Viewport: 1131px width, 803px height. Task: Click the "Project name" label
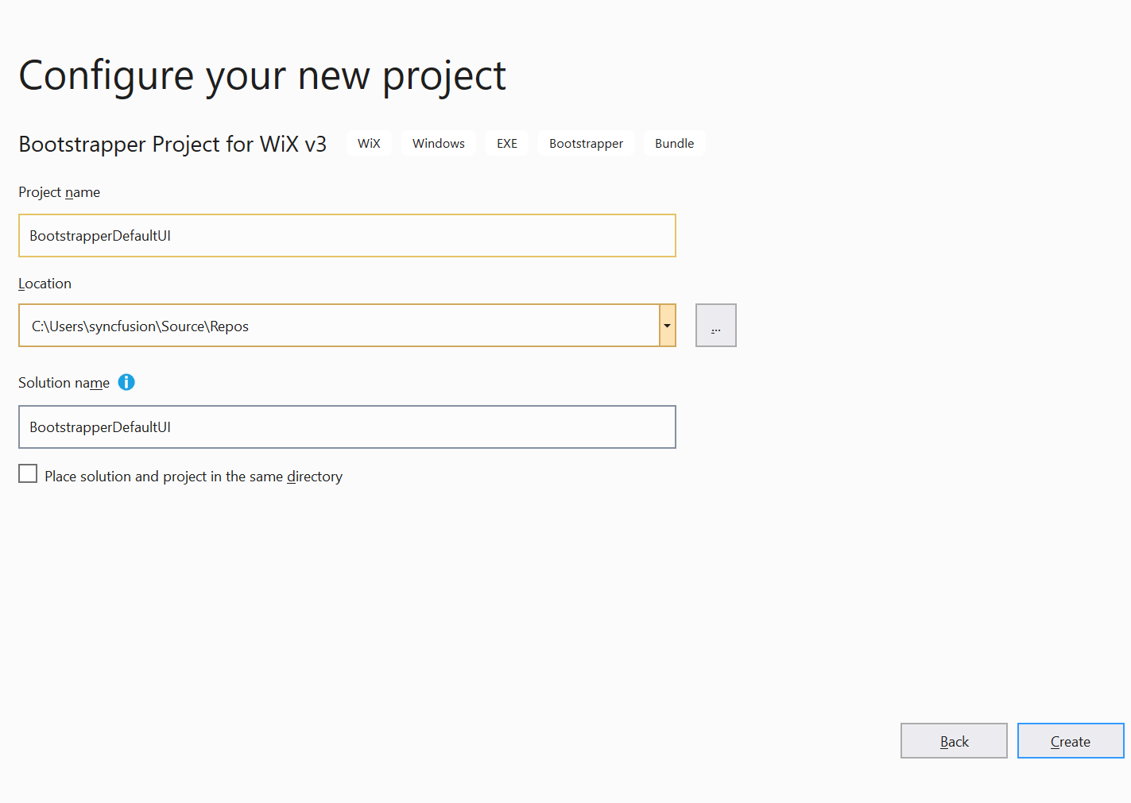click(x=60, y=192)
